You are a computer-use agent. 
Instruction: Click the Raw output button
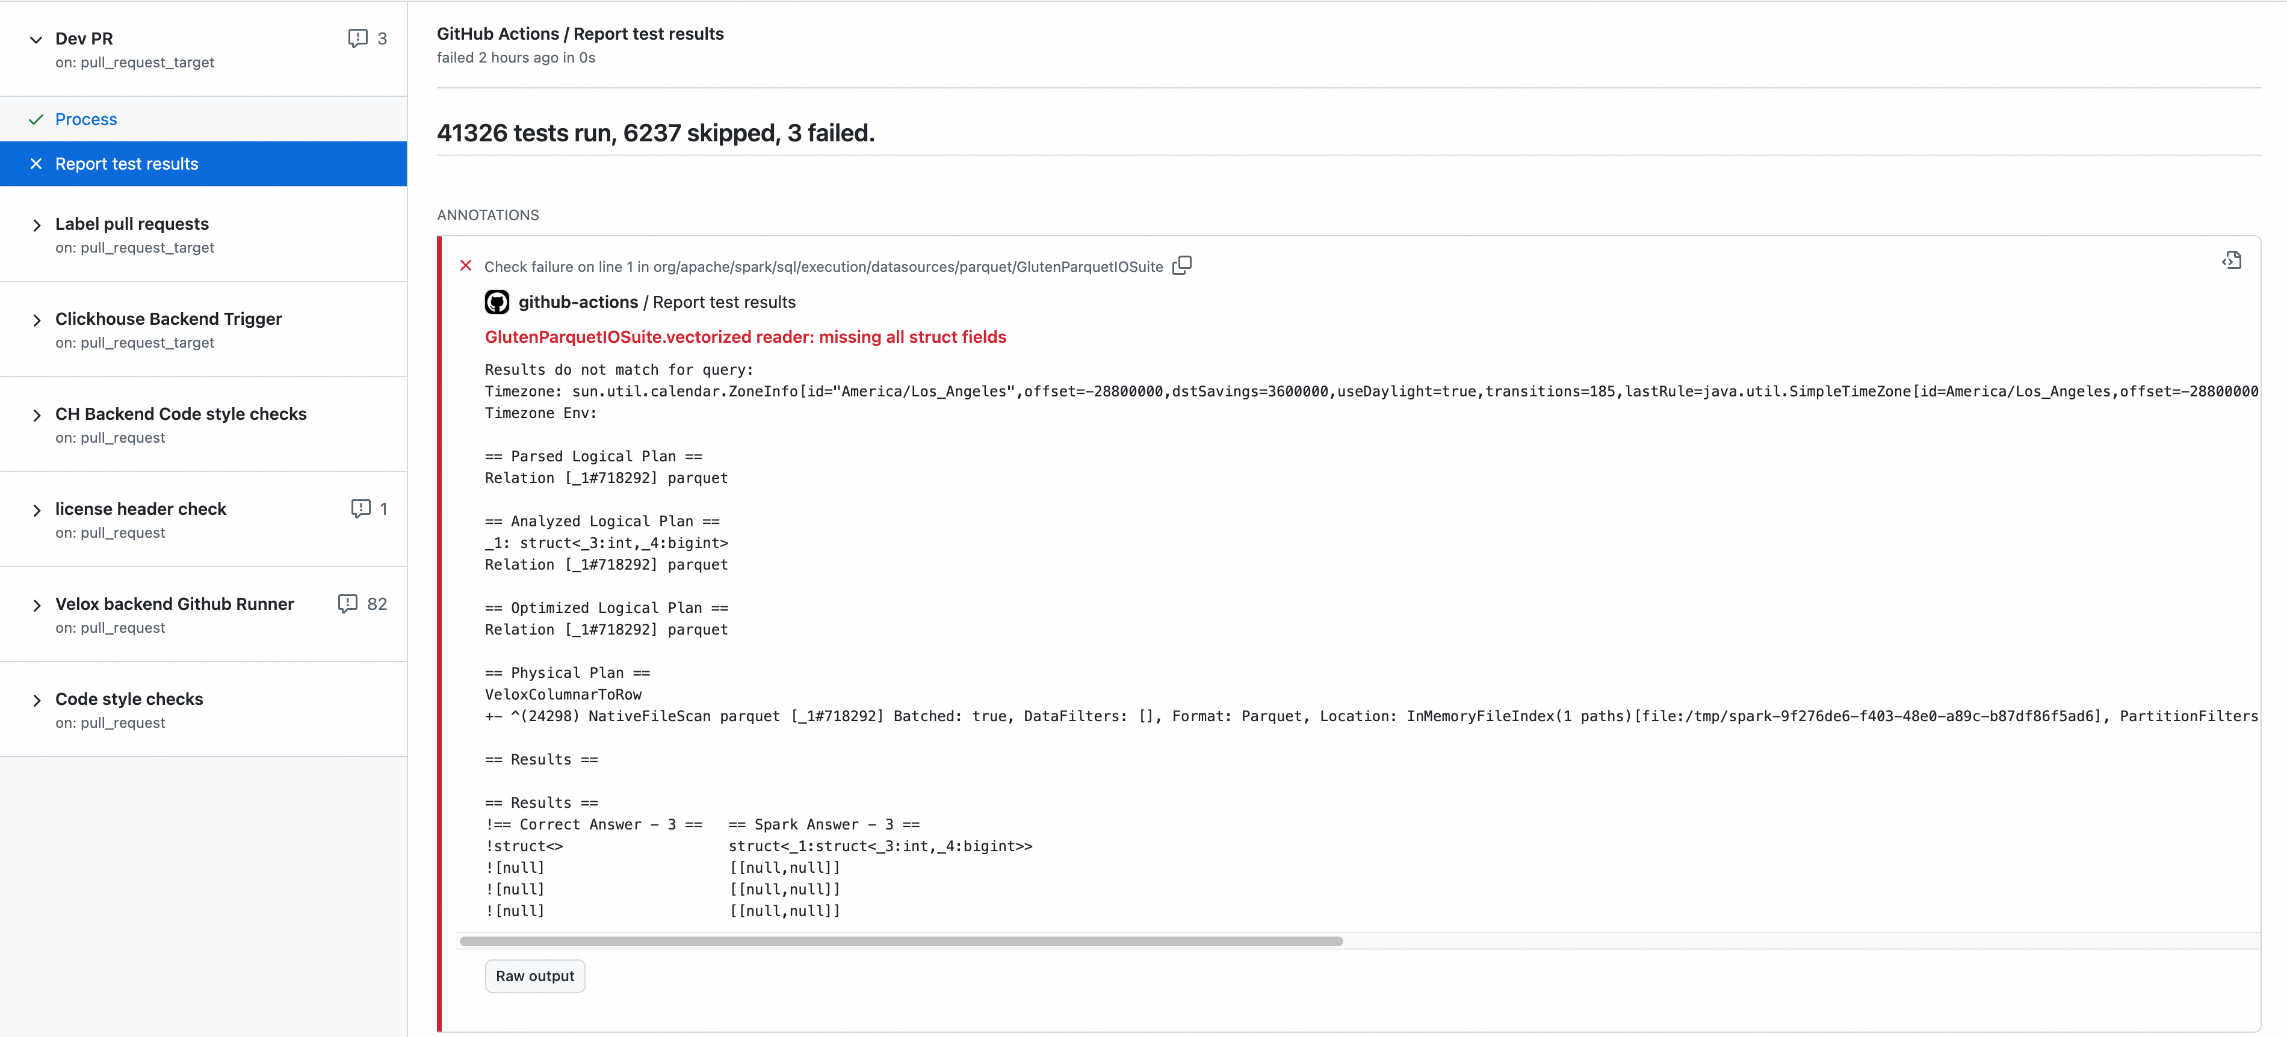tap(534, 976)
